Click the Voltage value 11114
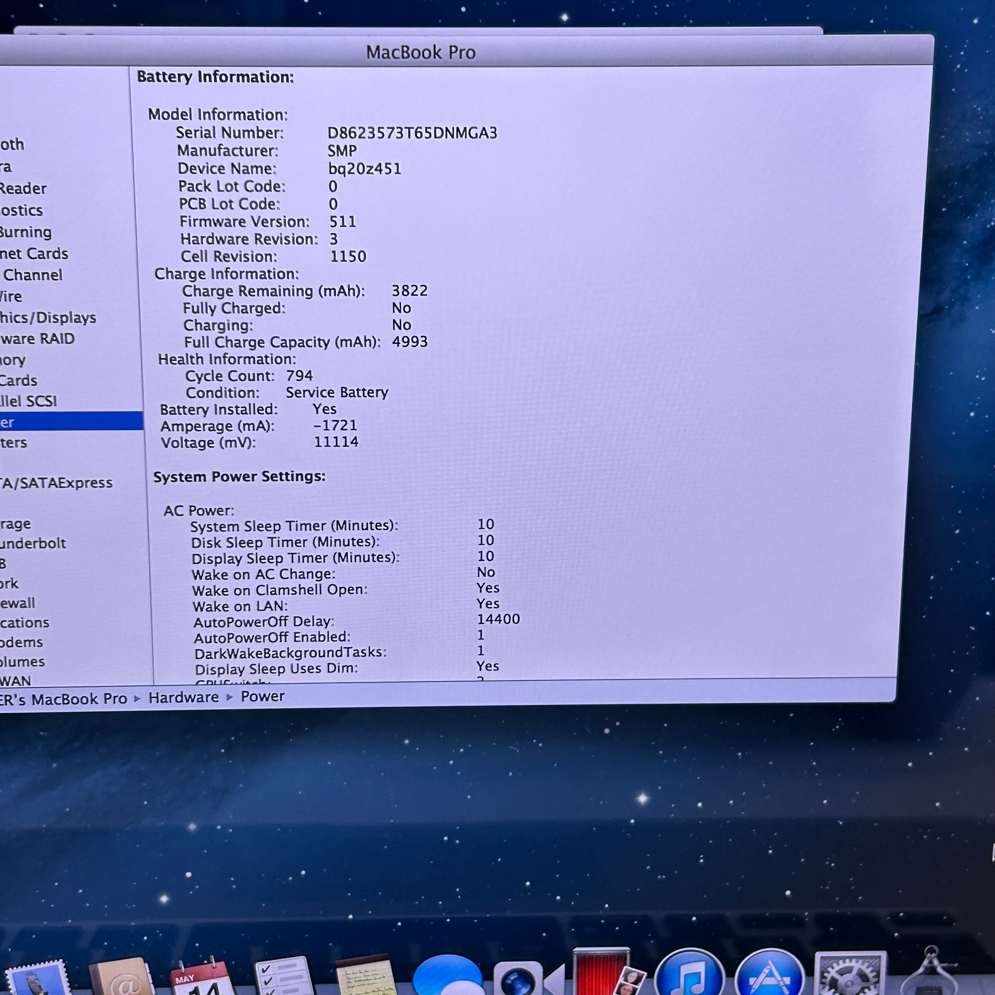The image size is (995, 995). [x=336, y=442]
